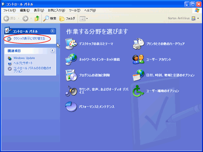Open the Performance and Maintenance pie chart icon
203x152 pixels.
point(71,106)
